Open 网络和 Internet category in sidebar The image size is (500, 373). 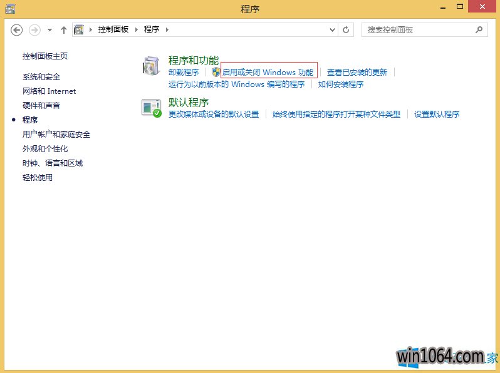[49, 91]
